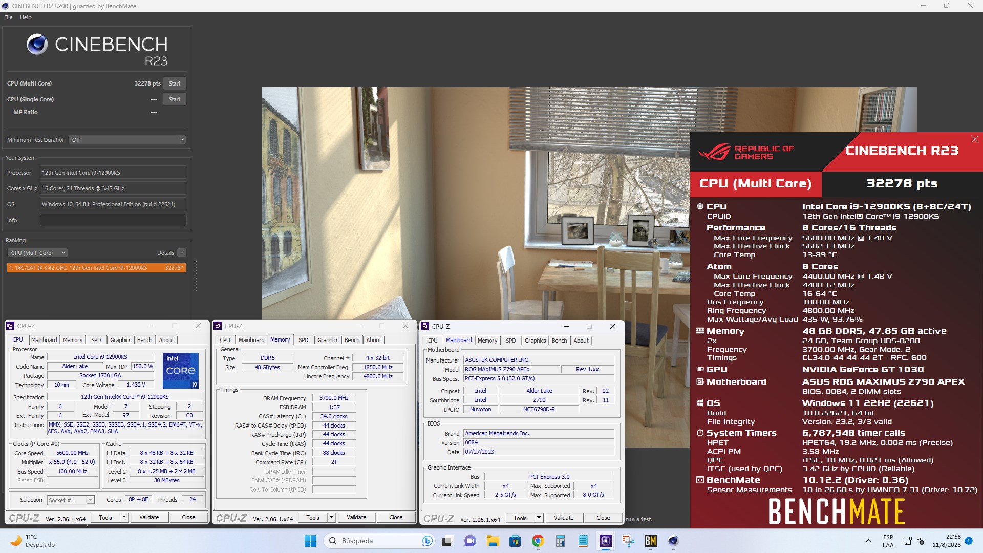Screen dimensions: 983x553
Task: Click Cinebench icon on taskbar
Action: coord(673,541)
